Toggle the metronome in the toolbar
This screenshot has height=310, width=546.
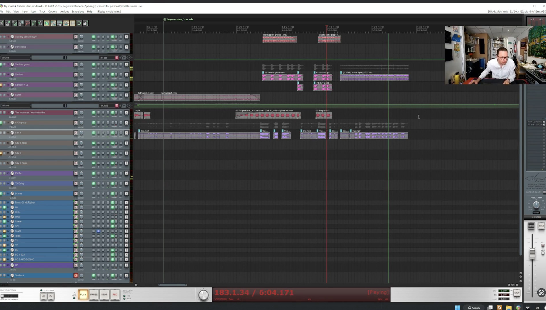coord(40,23)
